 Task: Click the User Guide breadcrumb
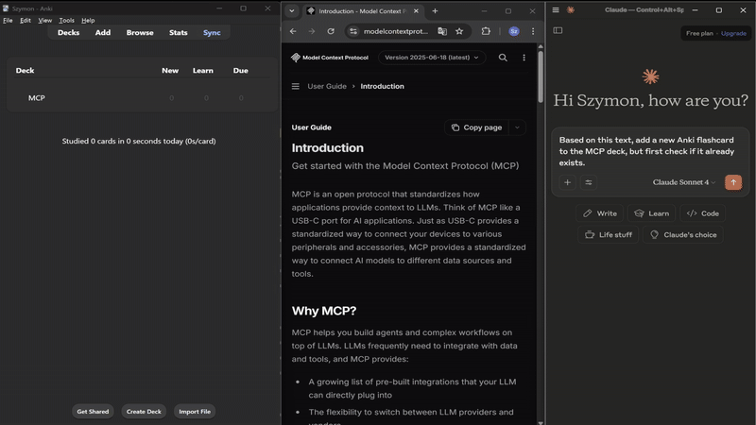(x=327, y=86)
